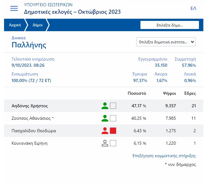Screen dimensions: 208x184
Task: Click turnout value 57,96%
Action: tap(189, 65)
